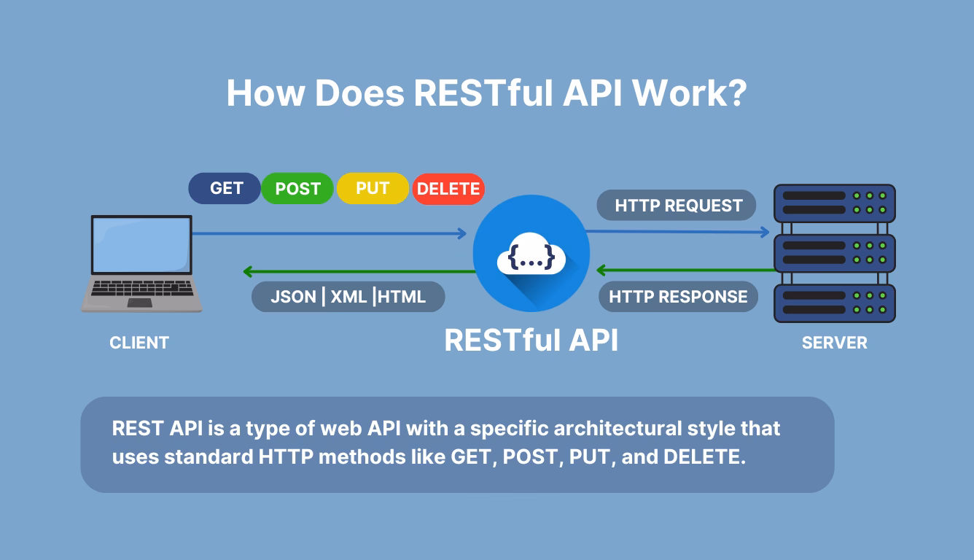Select the bottom server rack unit
The image size is (974, 560).
(834, 303)
